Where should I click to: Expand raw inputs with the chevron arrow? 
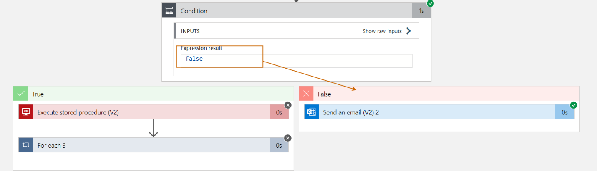[x=408, y=31]
